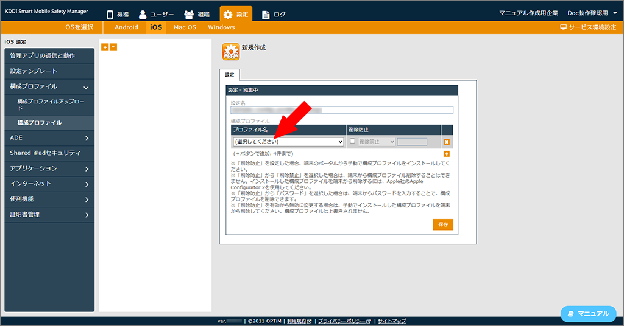
Task: Switch to the Windows tab
Action: pos(221,27)
